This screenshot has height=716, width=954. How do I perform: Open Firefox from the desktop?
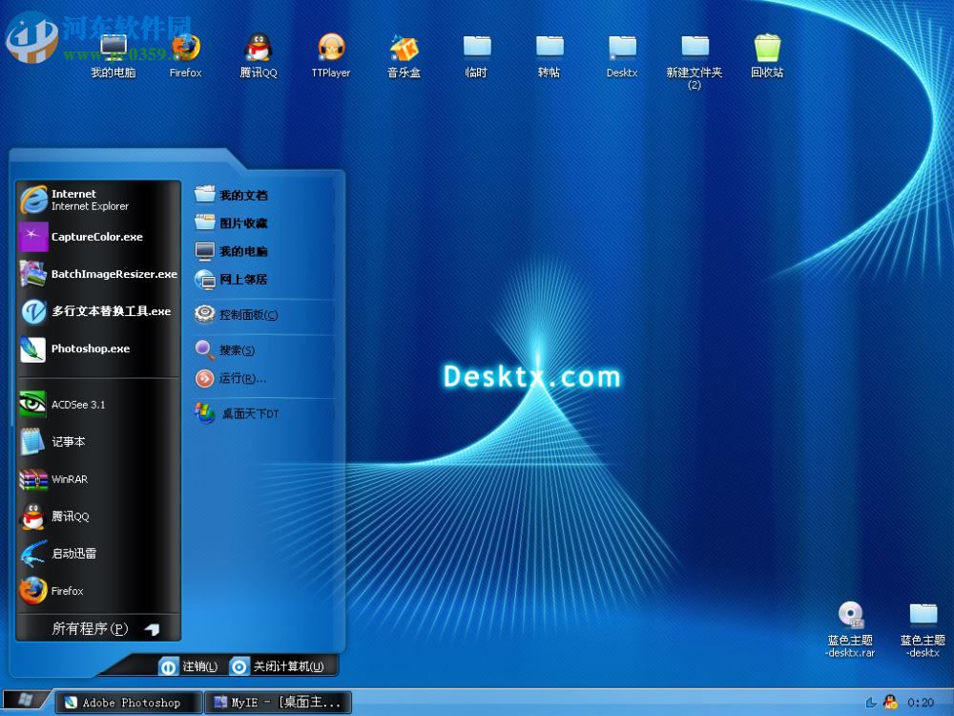point(185,48)
